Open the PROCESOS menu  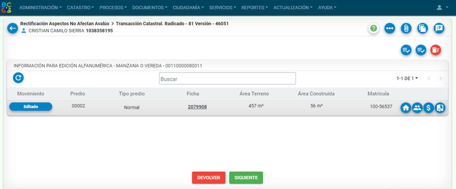[x=113, y=8]
